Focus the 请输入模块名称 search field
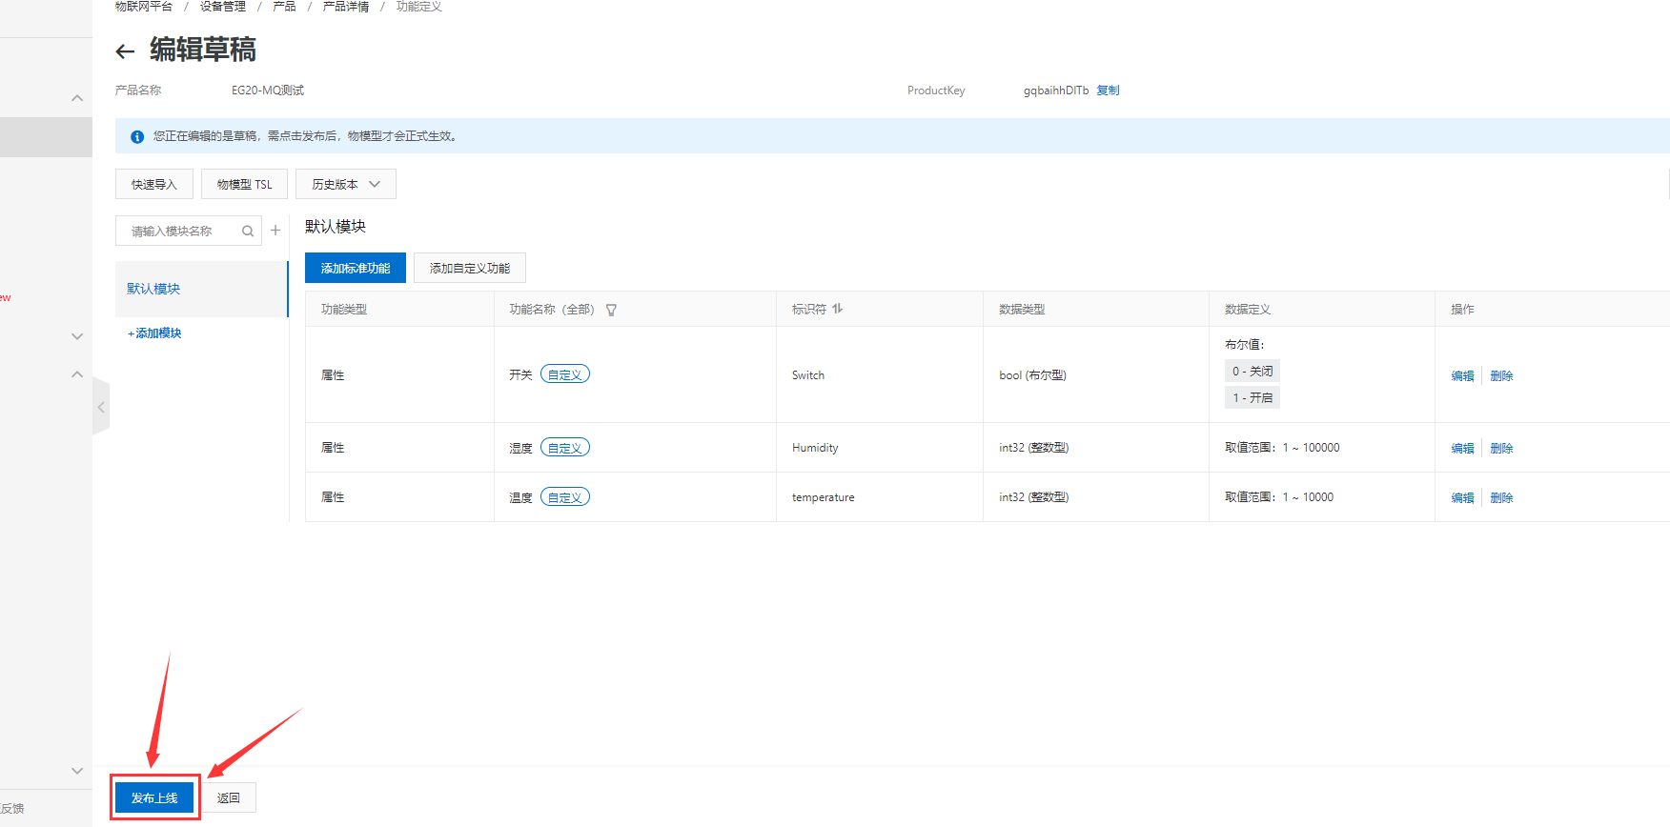 pos(181,231)
